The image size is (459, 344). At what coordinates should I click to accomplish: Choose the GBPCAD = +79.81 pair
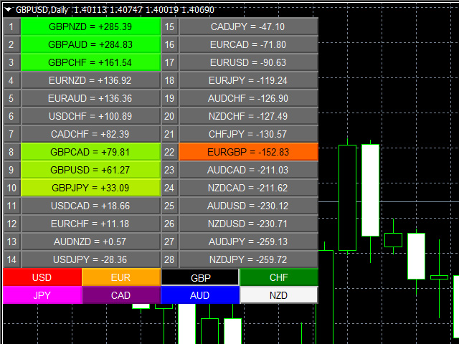click(x=91, y=152)
